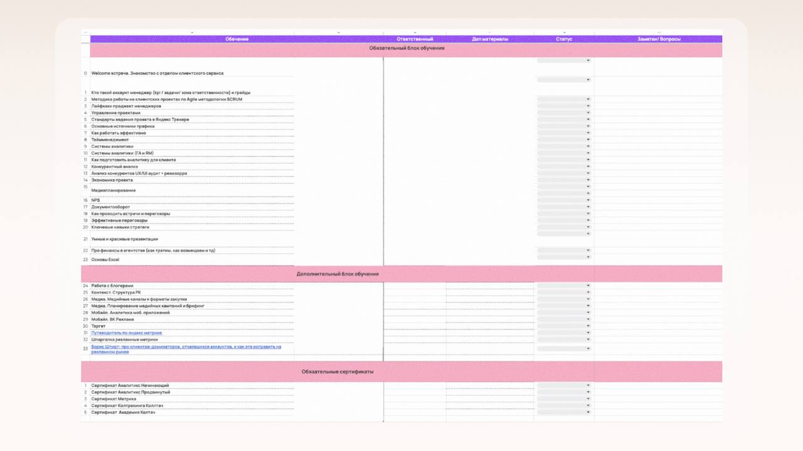Click the notes cell for Welcome встреча row
The image size is (803, 451).
[658, 68]
